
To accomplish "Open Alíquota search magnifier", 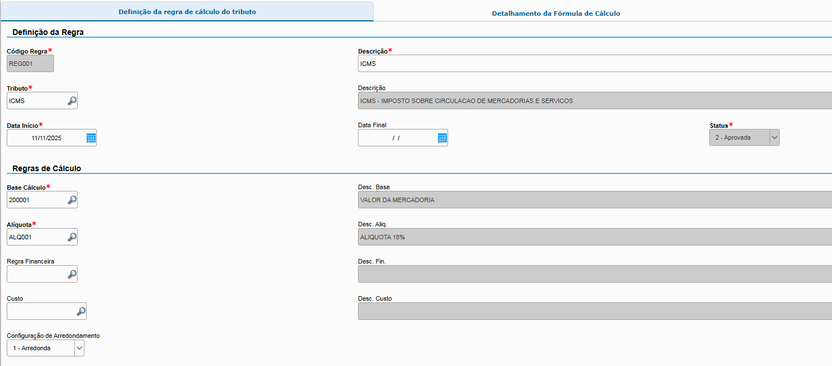I will click(x=72, y=237).
